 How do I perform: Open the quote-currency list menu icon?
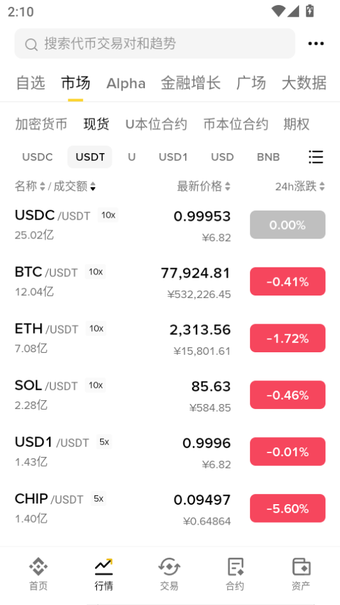point(316,157)
